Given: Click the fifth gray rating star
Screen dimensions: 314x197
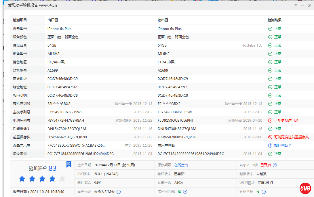Looking at the screenshot, I should click(x=62, y=179).
